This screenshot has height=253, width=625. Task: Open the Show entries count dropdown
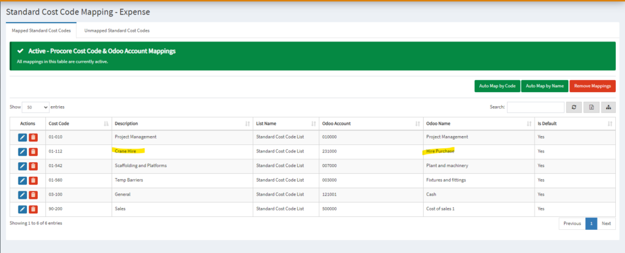tap(35, 107)
